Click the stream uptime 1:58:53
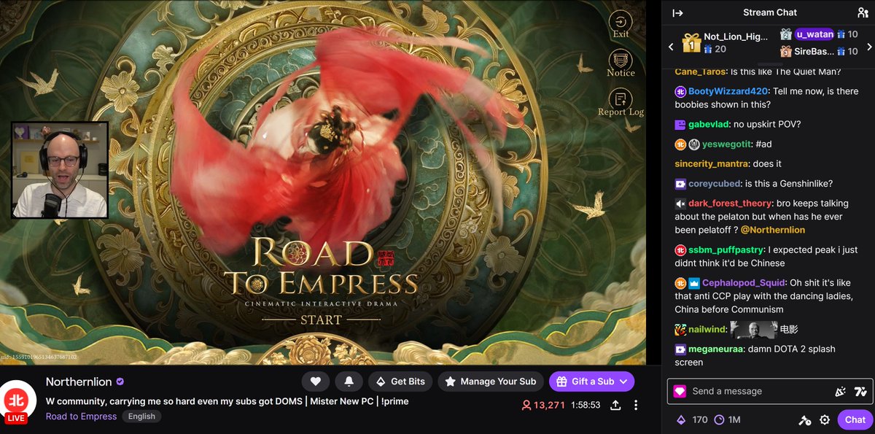 [x=585, y=405]
